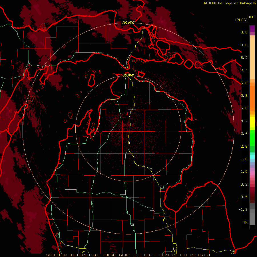The width and height of the screenshot is (257, 257).
Task: Click the 0.2 value on the color scale
Action: [244, 184]
